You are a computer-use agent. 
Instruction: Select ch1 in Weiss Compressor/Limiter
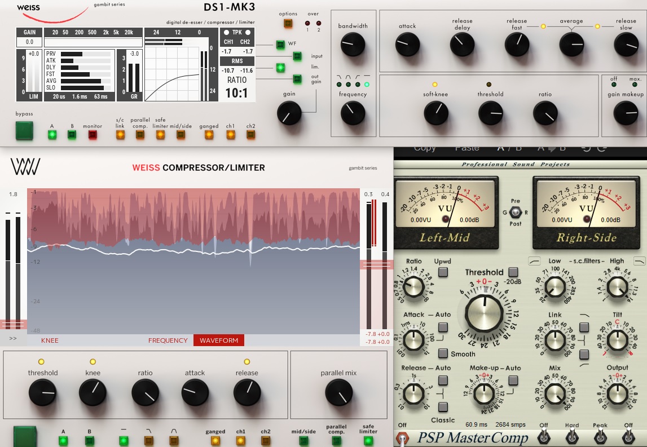click(x=240, y=440)
